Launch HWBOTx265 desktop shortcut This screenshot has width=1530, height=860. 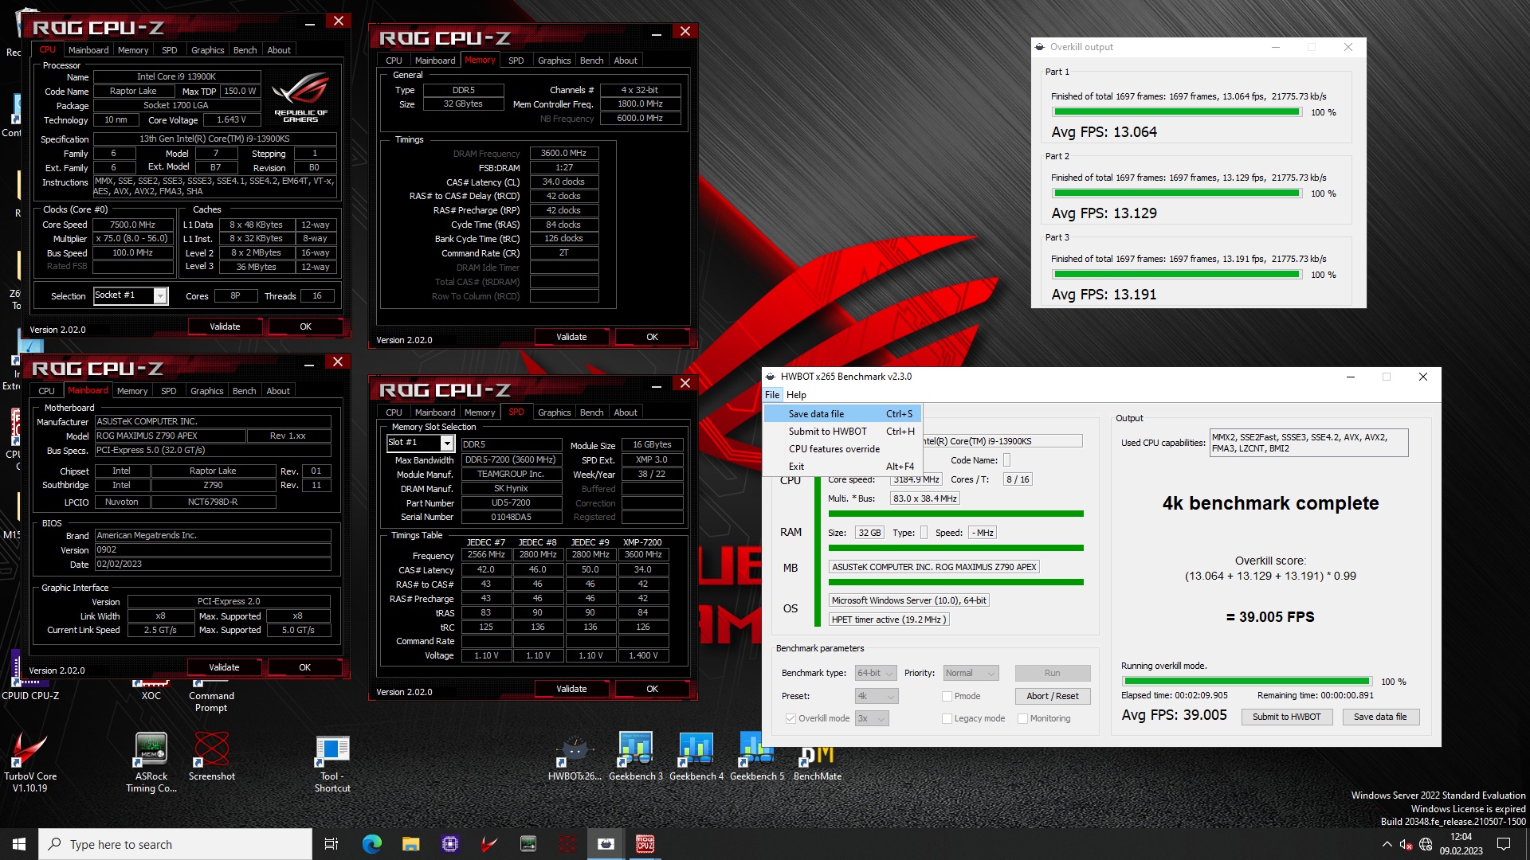575,756
